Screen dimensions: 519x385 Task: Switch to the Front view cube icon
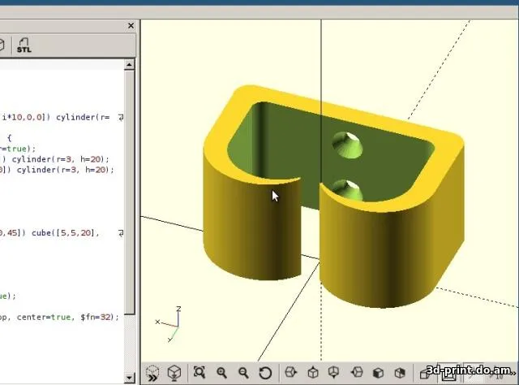[378, 373]
